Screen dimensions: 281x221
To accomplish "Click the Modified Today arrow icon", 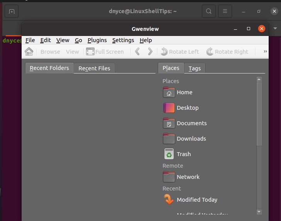I will coord(169,199).
